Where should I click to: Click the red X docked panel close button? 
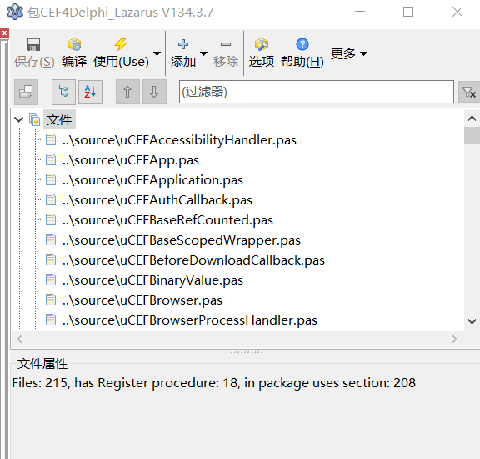(x=4, y=33)
